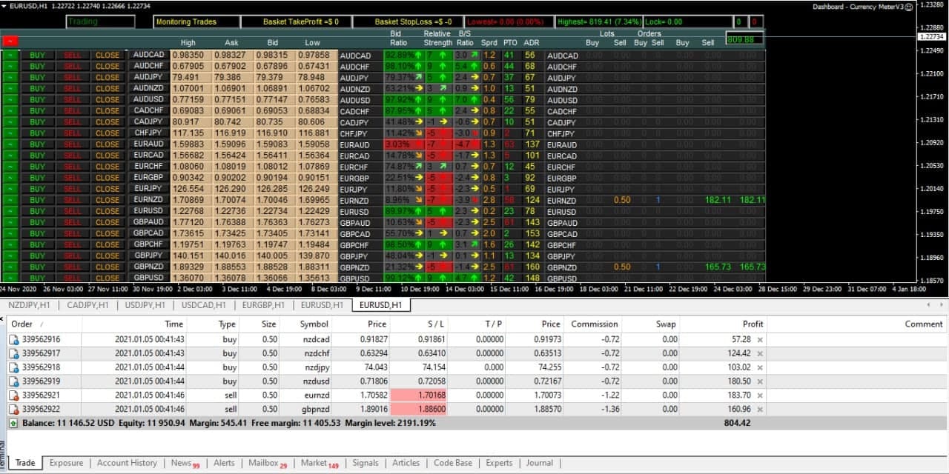Open the Account History tab
The width and height of the screenshot is (949, 474).
pos(126,463)
